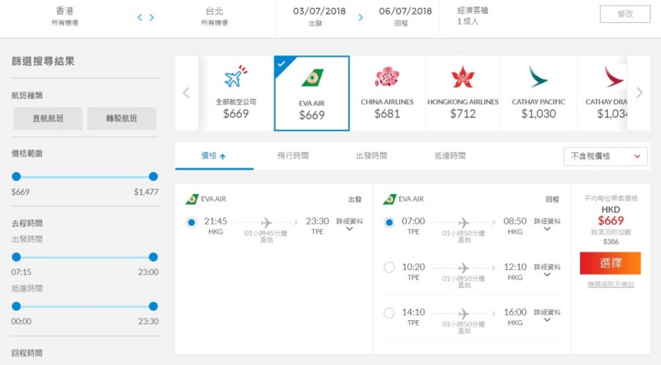The width and height of the screenshot is (661, 365).
Task: Click plane icon of 14:10 return flight
Action: (x=464, y=314)
